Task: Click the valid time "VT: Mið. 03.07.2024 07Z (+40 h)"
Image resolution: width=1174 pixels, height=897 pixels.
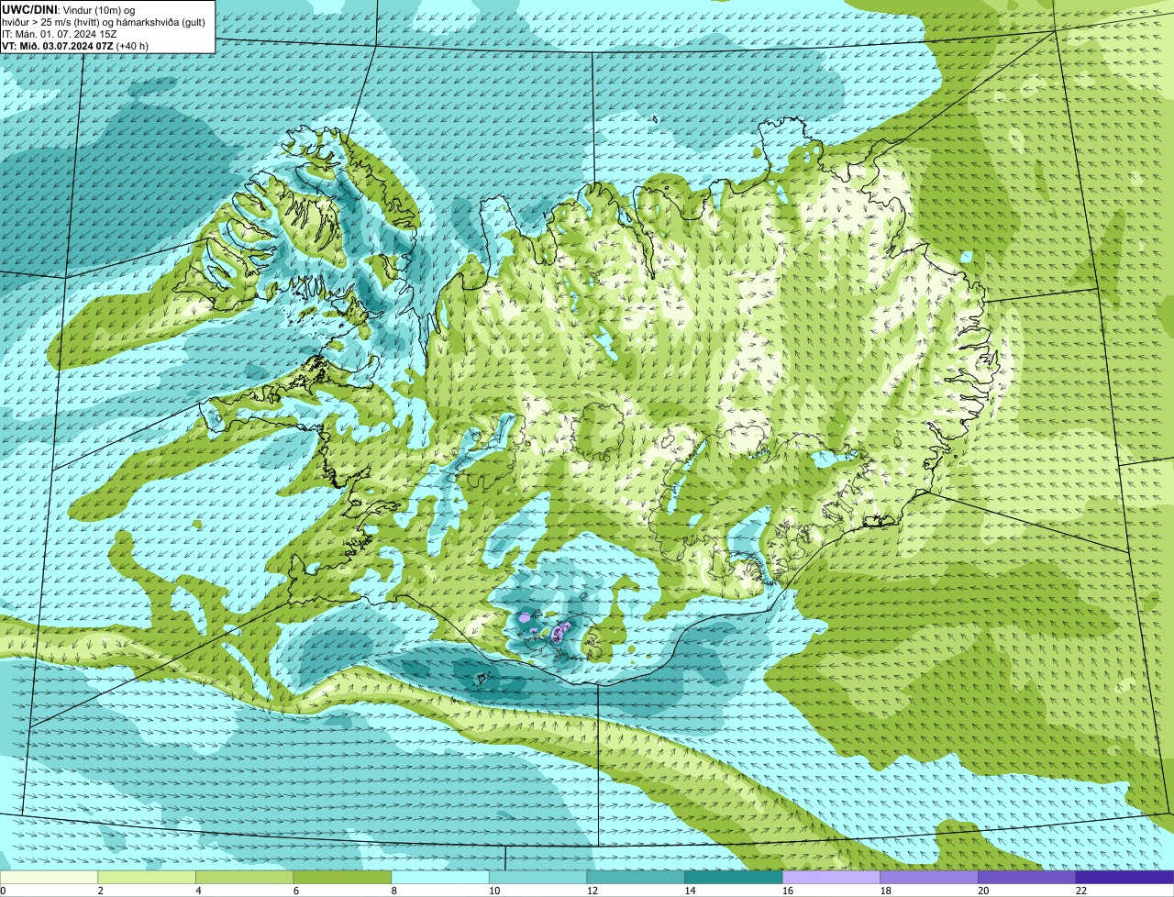Action: tap(75, 46)
